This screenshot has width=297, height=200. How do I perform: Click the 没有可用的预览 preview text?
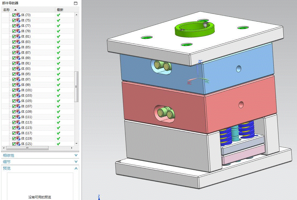pos(40,197)
